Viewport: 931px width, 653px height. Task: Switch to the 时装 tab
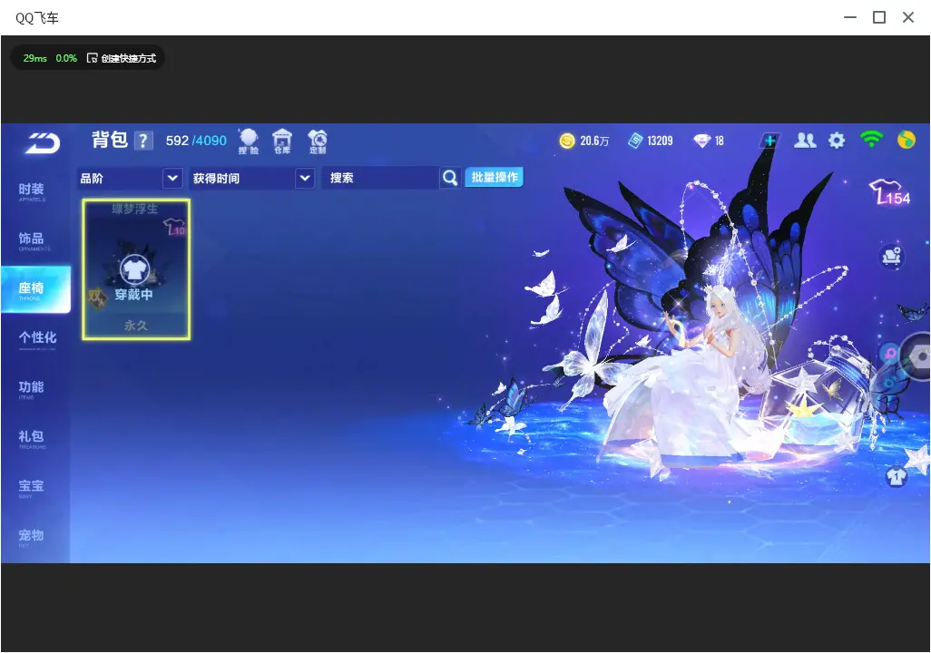[x=32, y=191]
